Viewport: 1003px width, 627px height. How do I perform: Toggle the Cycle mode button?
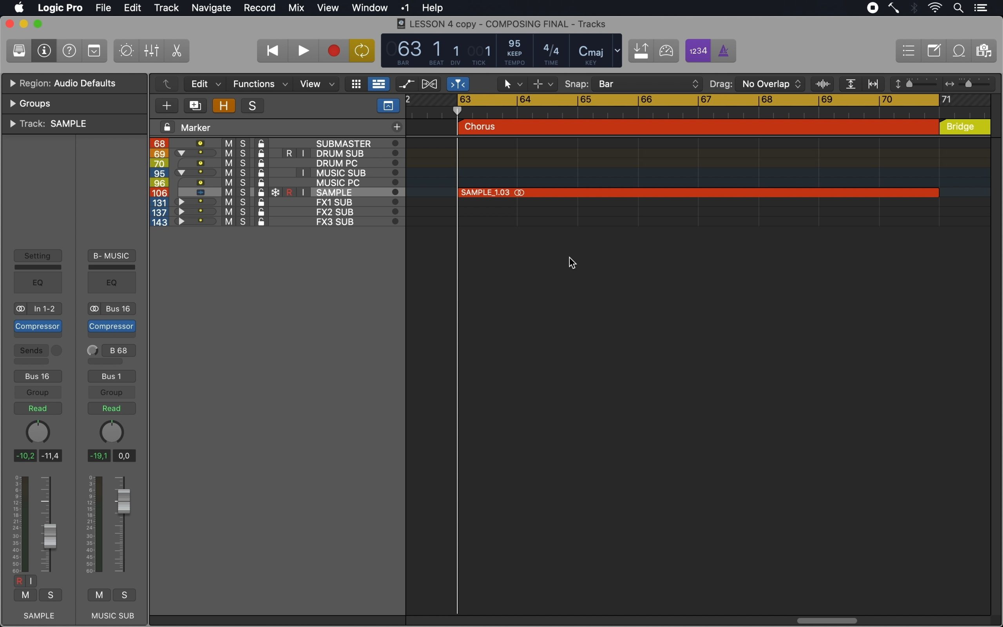pyautogui.click(x=362, y=51)
